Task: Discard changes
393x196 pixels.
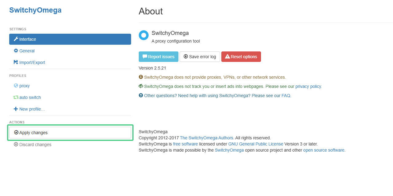Action: tap(70, 145)
